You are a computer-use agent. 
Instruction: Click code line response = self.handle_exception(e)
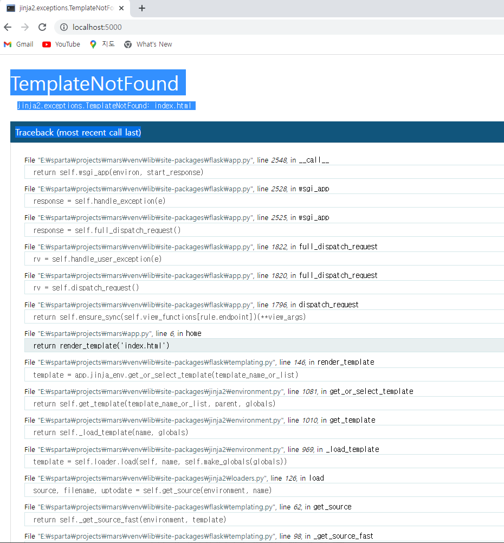point(264,201)
